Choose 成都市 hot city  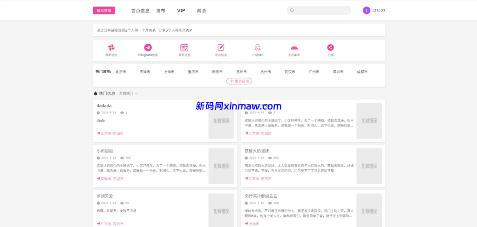[x=362, y=72]
